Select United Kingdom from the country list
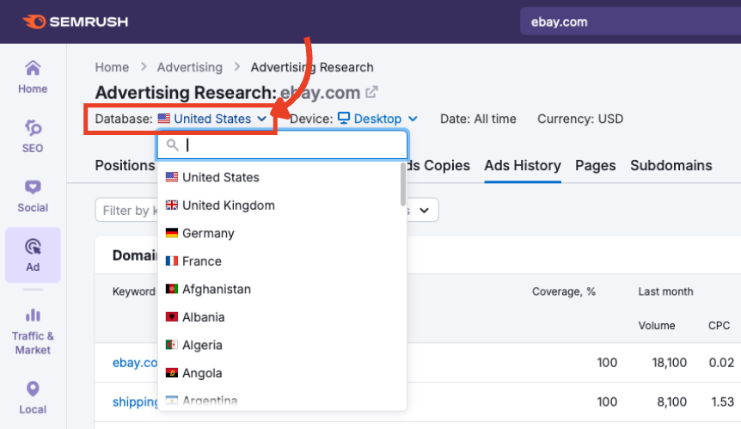 pyautogui.click(x=228, y=205)
